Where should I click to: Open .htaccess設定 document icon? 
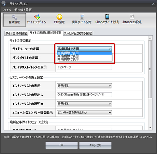coord(132,19)
